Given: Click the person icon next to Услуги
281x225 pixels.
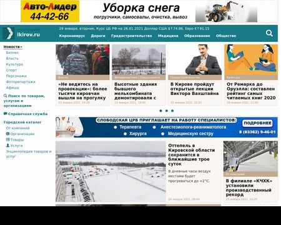Looking at the screenshot, I should (8, 146).
